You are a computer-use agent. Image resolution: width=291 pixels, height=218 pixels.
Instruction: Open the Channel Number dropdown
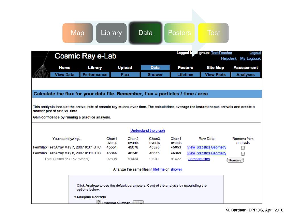[138, 202]
